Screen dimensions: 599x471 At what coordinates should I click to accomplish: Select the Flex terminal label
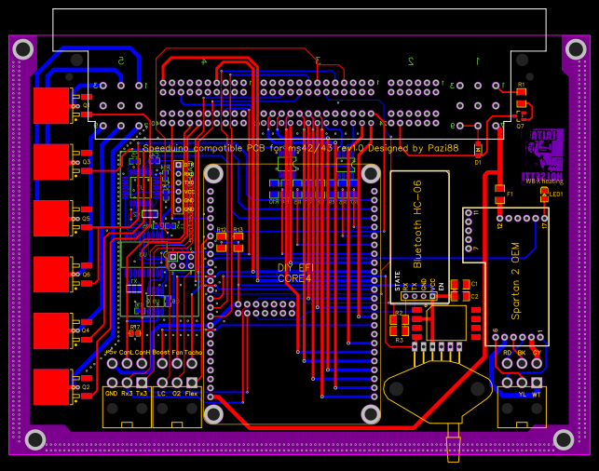click(x=191, y=394)
